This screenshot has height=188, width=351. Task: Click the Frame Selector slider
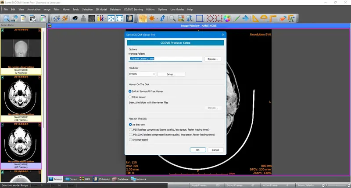[336, 185]
